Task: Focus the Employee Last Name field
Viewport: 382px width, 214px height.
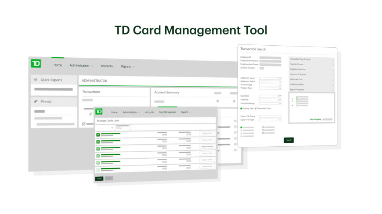Action: pyautogui.click(x=270, y=65)
